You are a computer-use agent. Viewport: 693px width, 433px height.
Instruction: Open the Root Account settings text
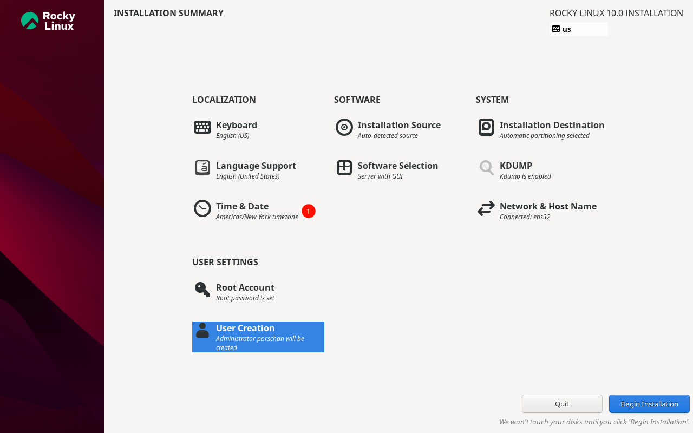click(x=245, y=287)
